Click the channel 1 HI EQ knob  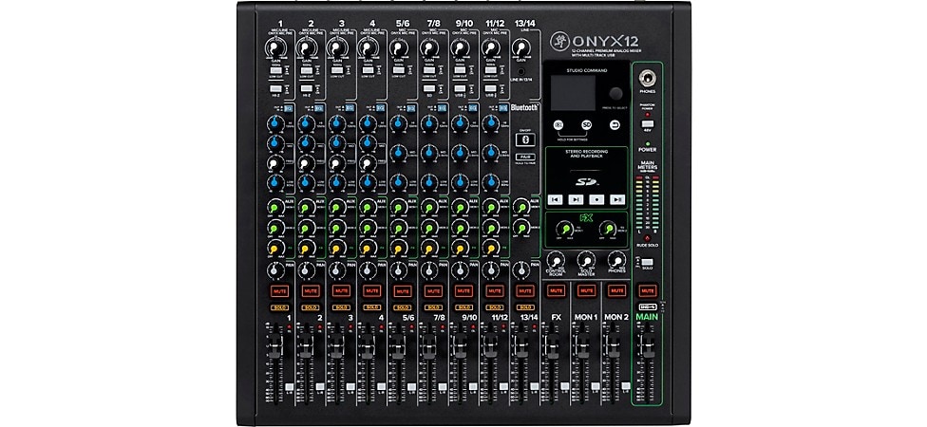pos(274,123)
